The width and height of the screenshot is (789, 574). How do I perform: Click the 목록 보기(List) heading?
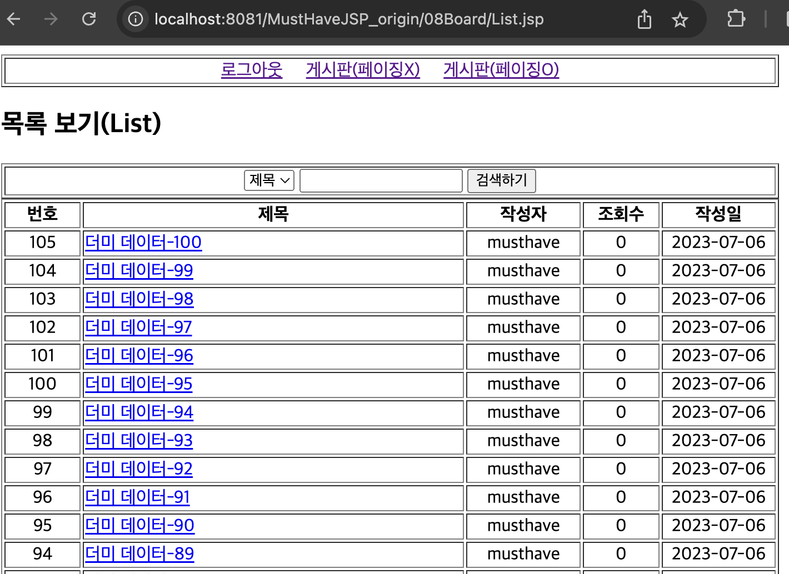point(82,123)
